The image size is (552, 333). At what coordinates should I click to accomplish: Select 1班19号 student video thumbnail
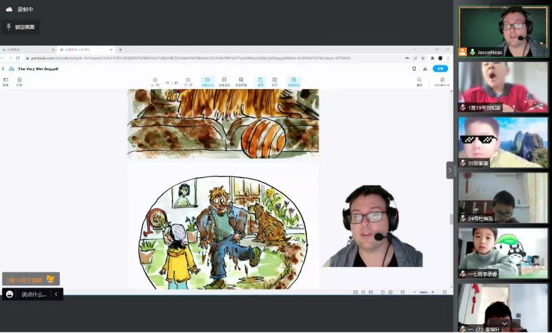503,87
